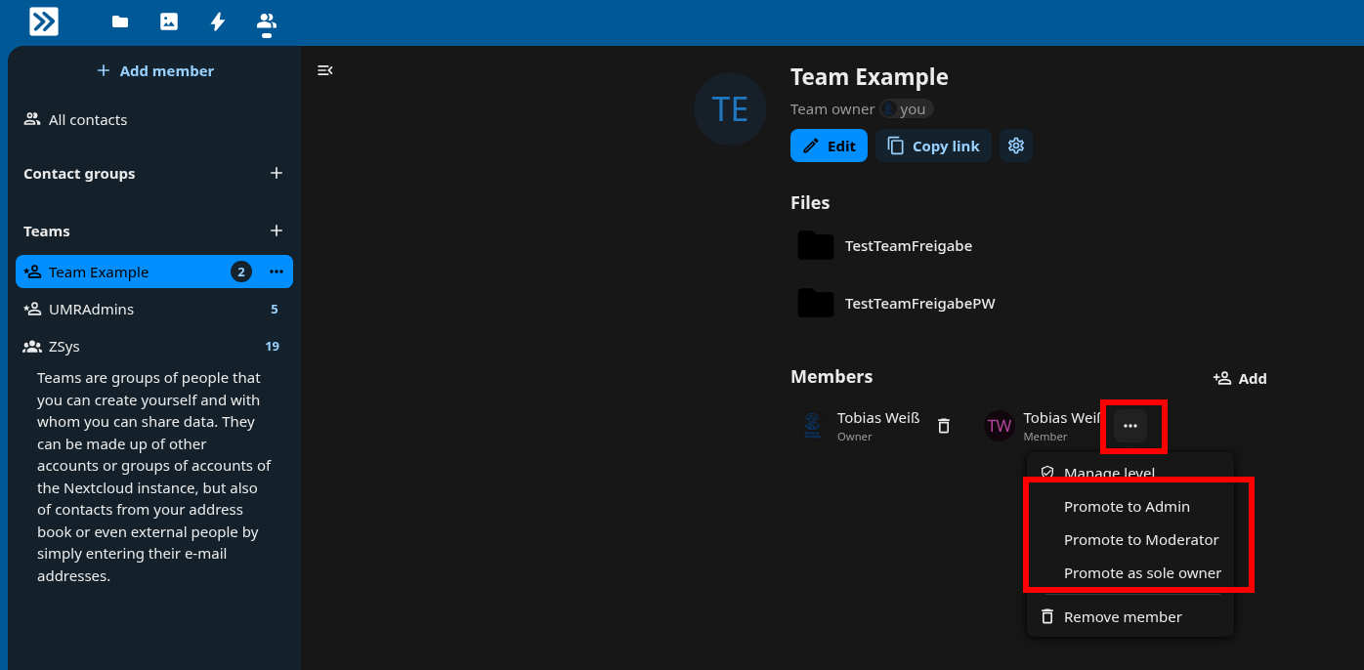The width and height of the screenshot is (1364, 670).
Task: Click Remove member option
Action: (1122, 616)
